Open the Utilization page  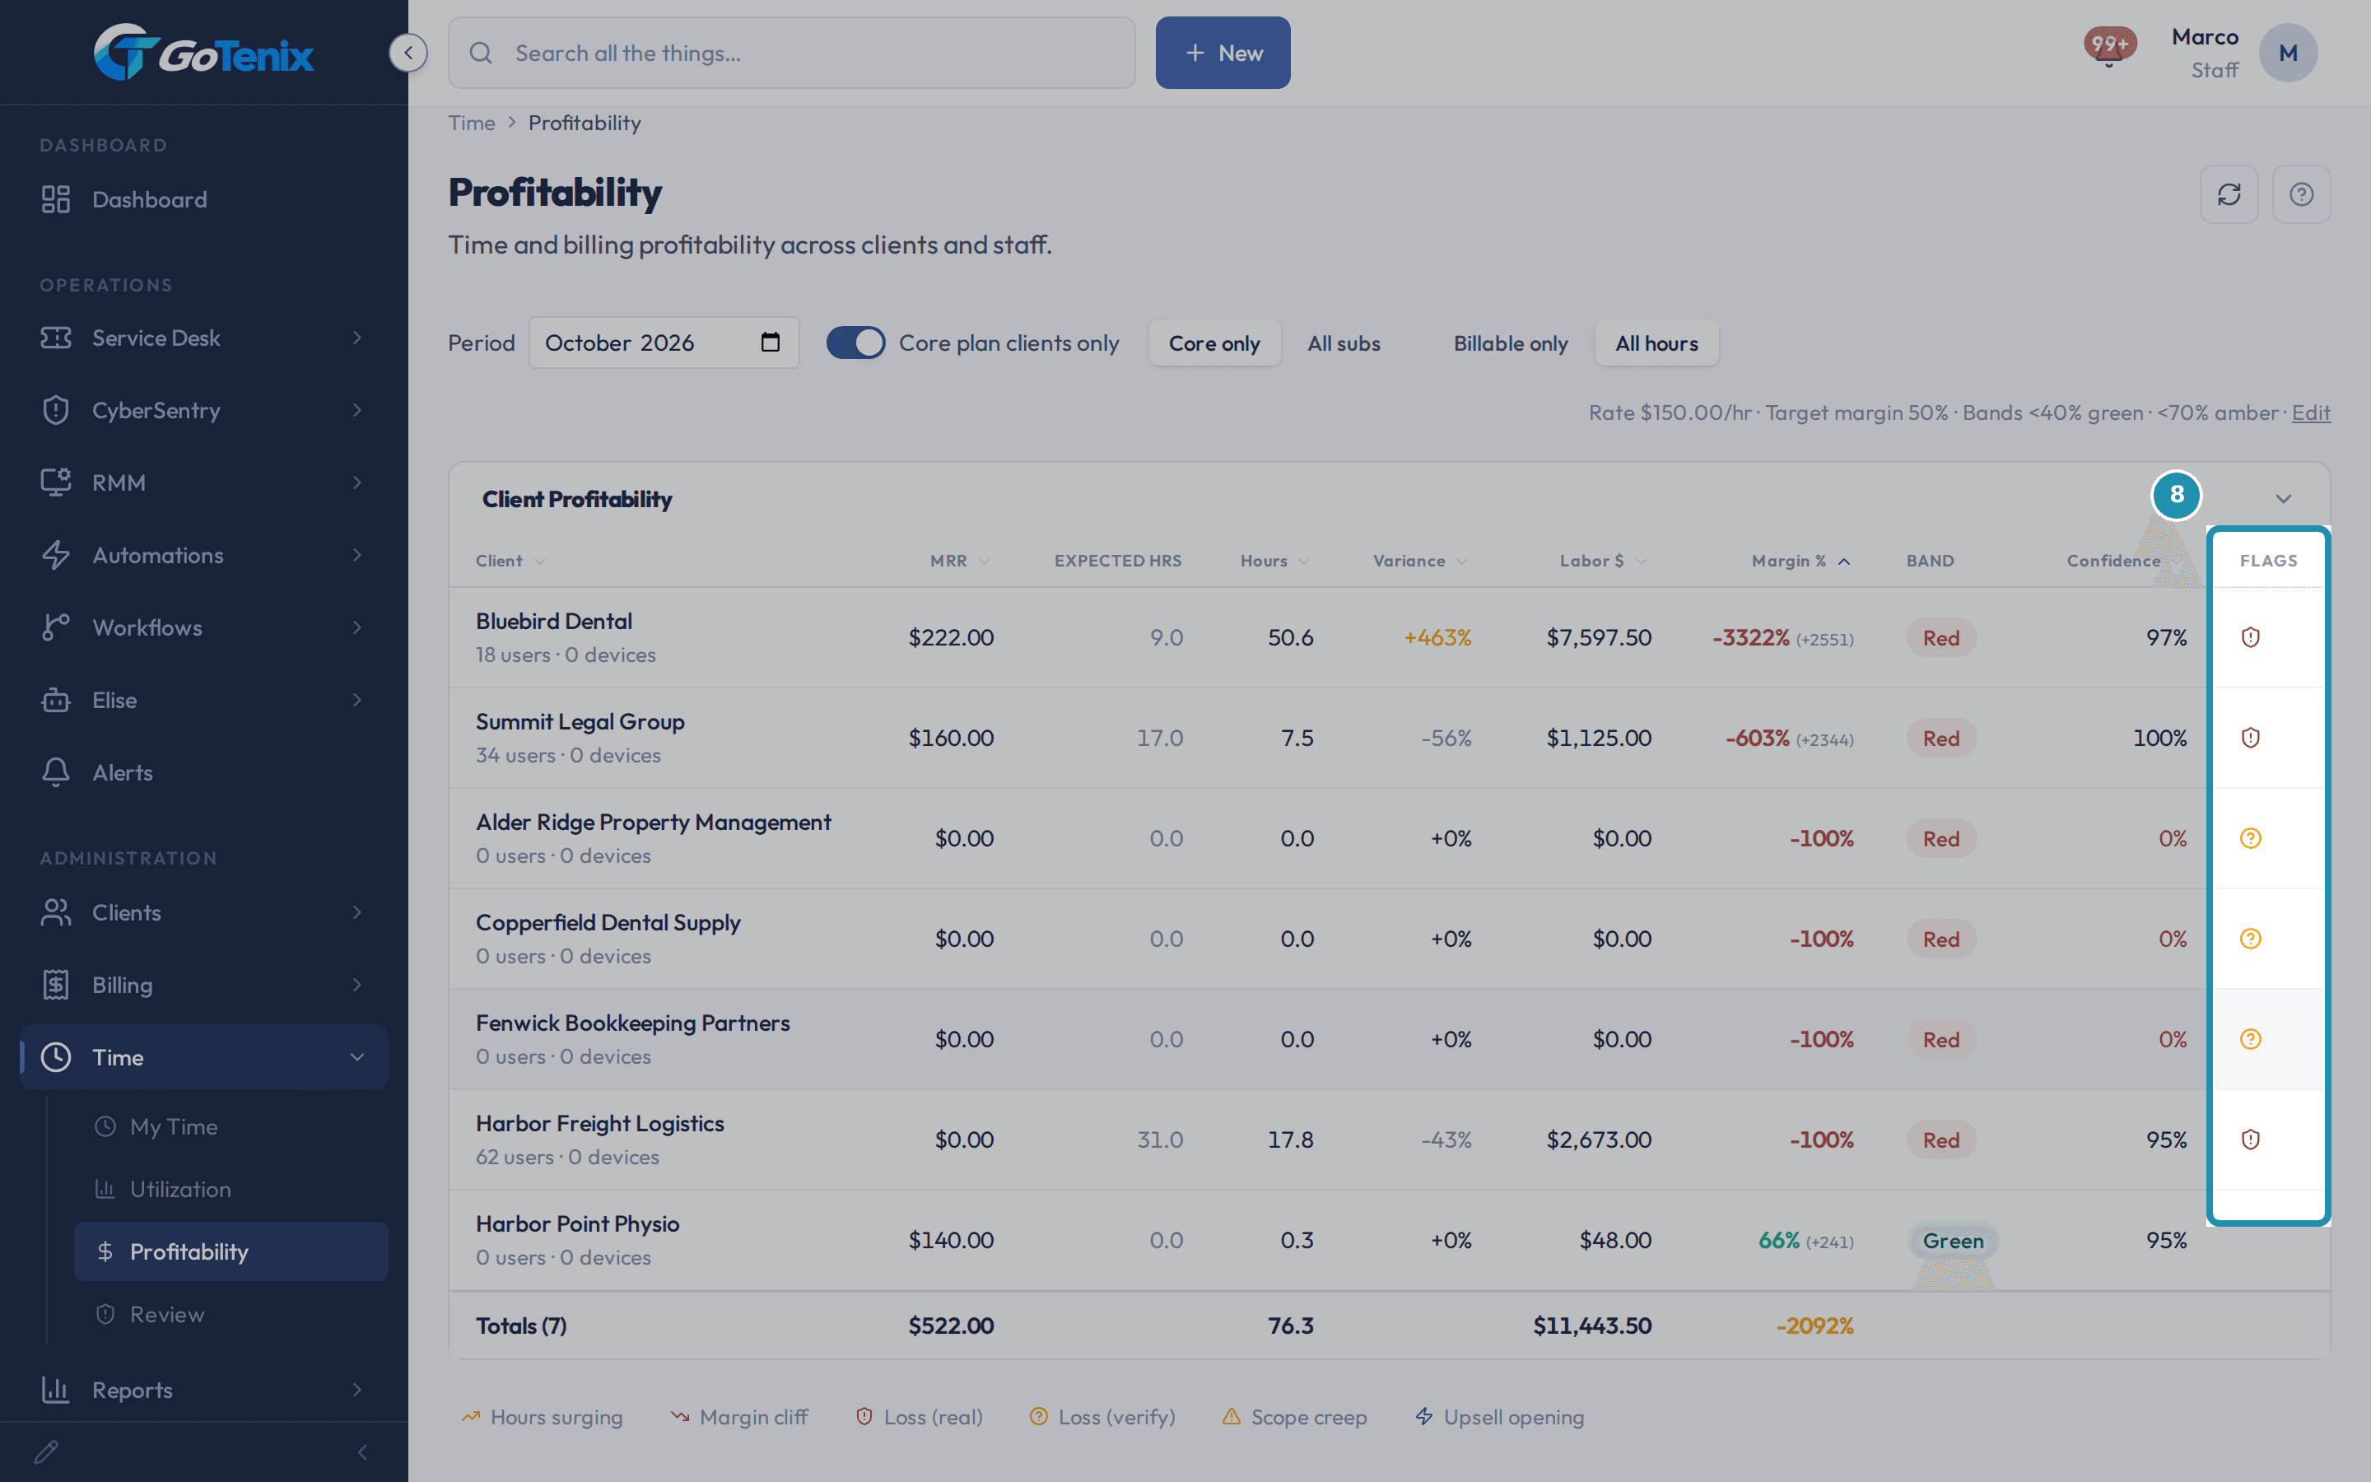point(231,1189)
